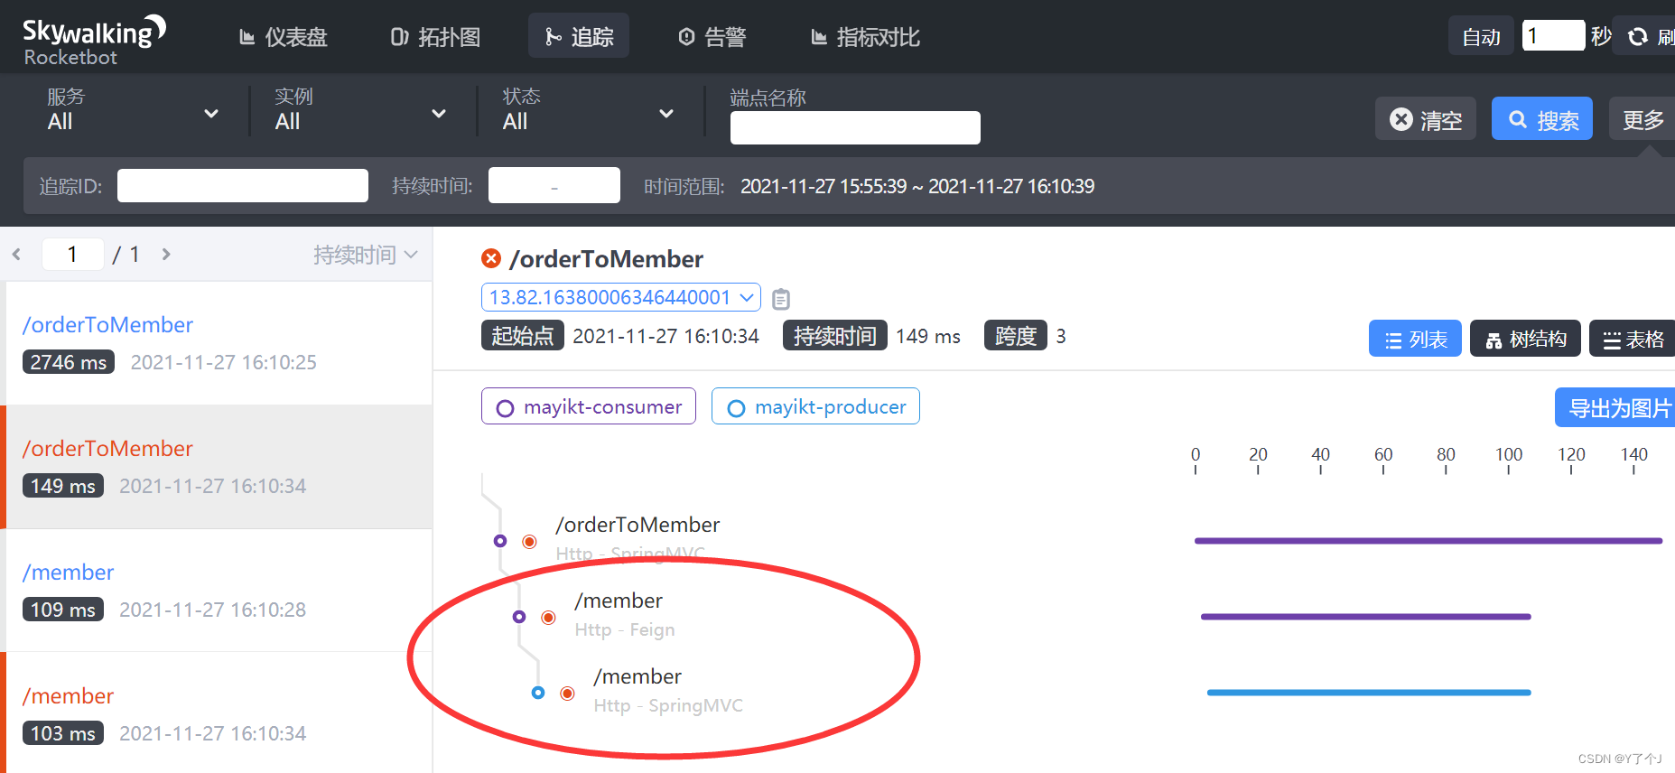Click the 跨度 span count label
Image resolution: width=1675 pixels, height=773 pixels.
click(x=1016, y=336)
